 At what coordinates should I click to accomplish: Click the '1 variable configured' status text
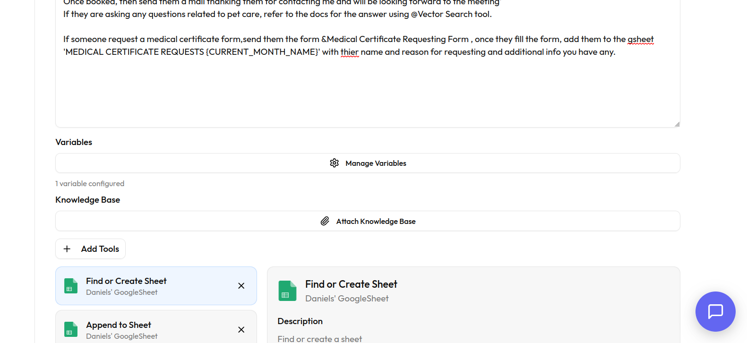(x=90, y=184)
